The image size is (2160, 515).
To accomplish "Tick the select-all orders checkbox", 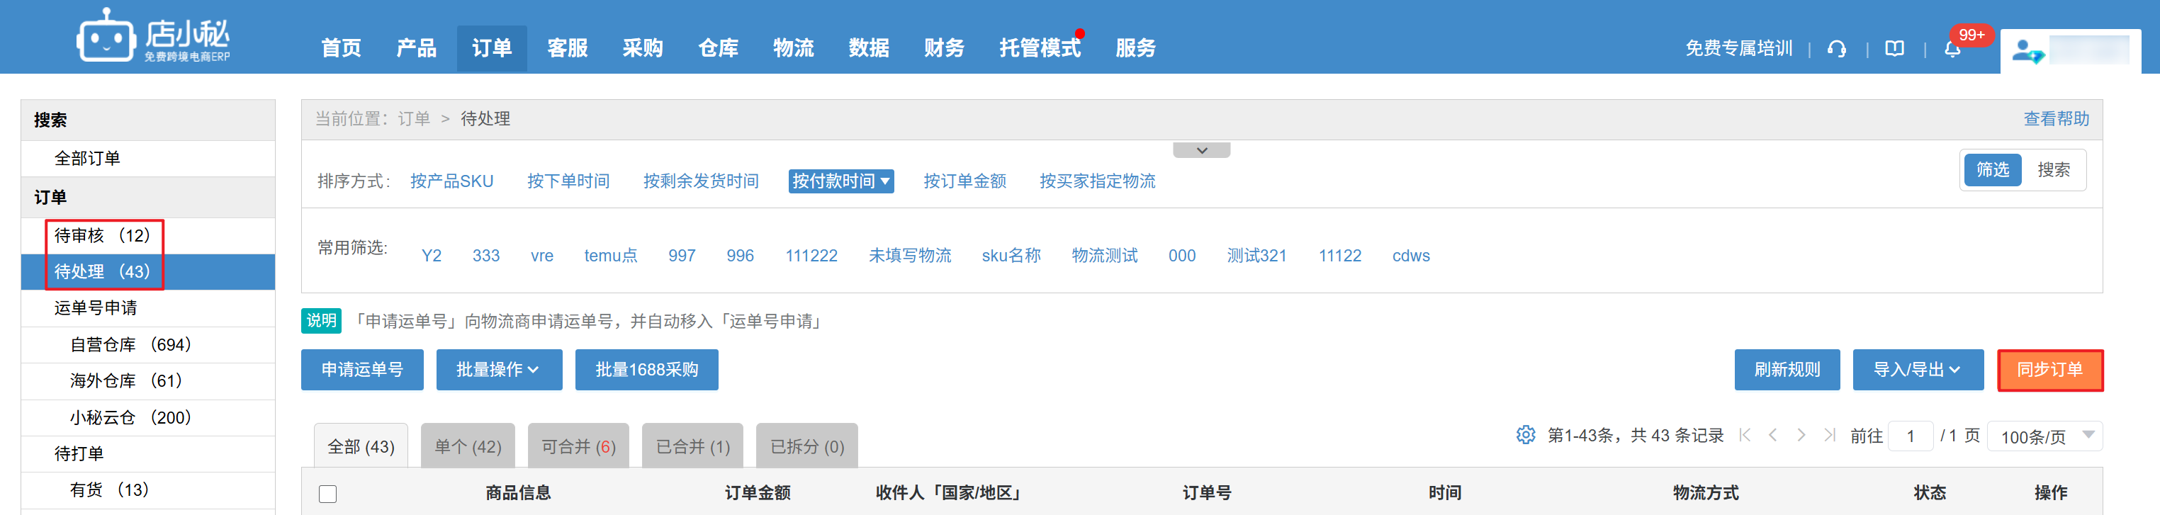I will 328,494.
